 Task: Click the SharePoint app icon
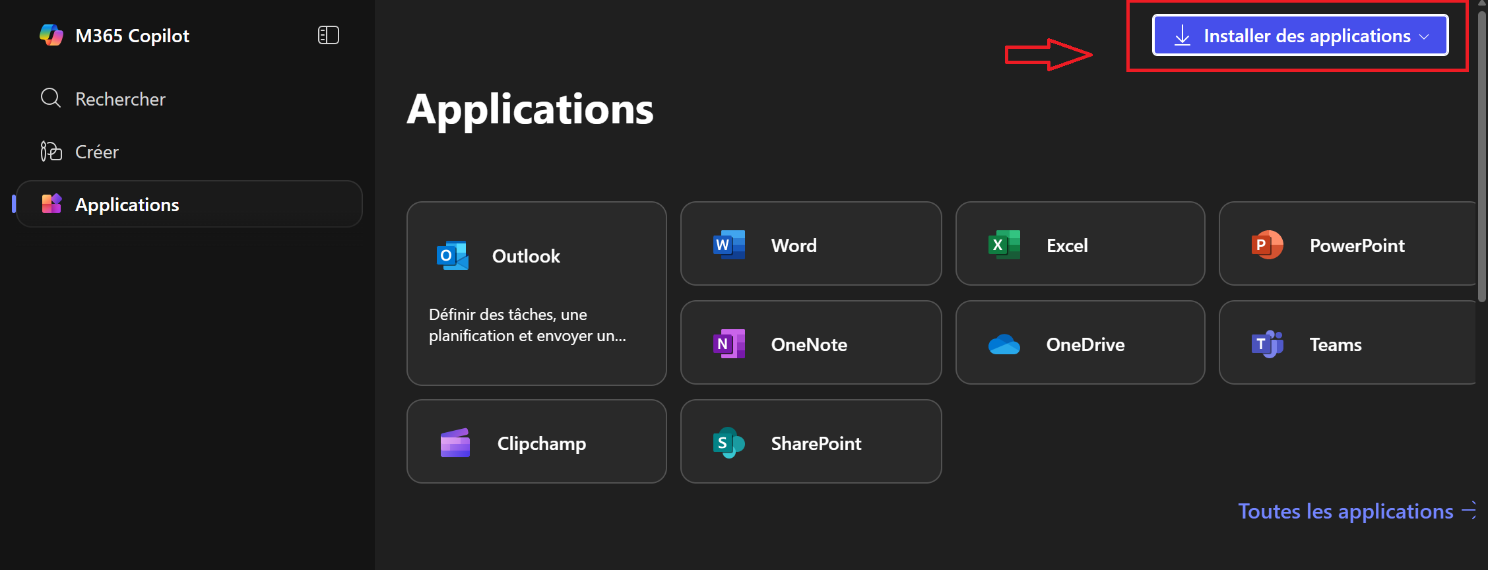tap(729, 443)
